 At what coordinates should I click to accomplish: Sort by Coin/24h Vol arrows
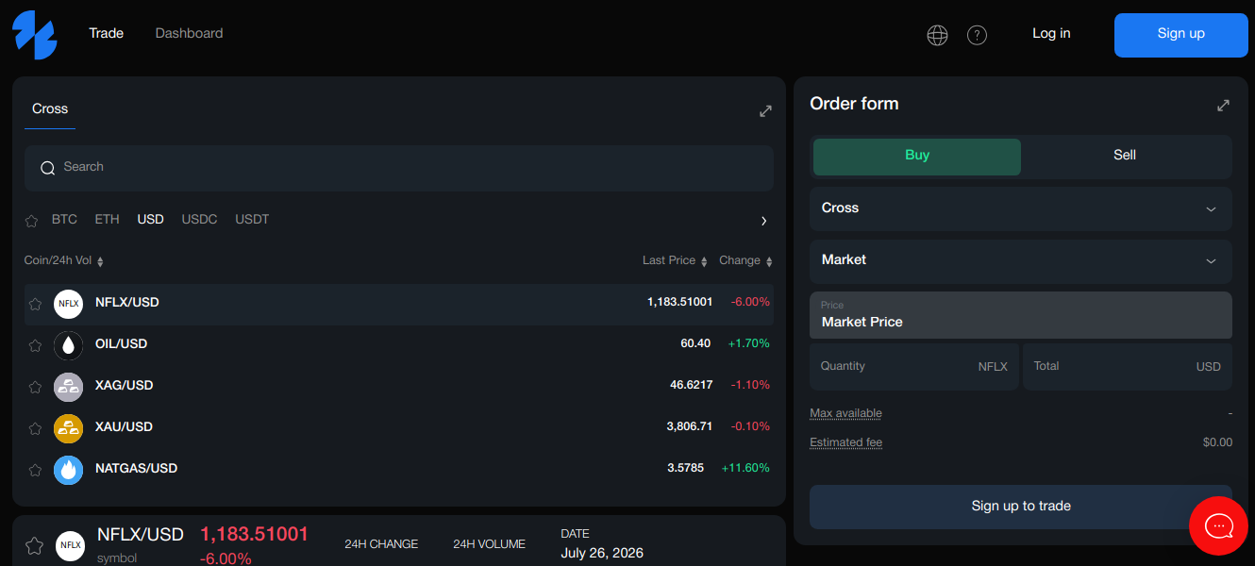[100, 261]
